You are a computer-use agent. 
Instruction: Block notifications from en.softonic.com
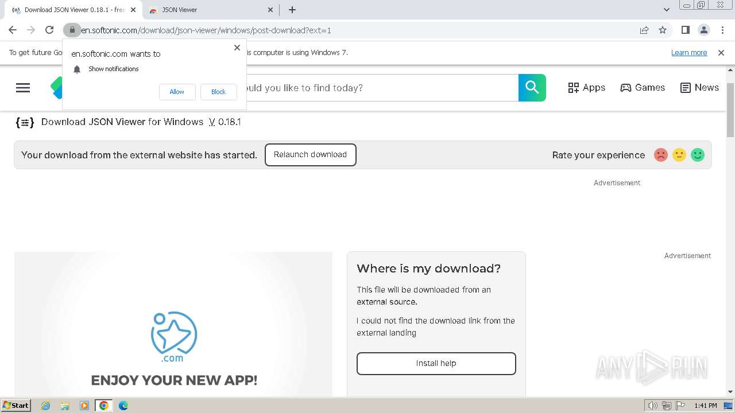[218, 92]
